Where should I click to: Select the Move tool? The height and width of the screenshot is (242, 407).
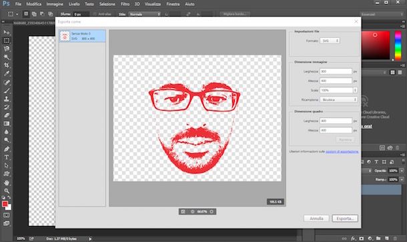click(x=7, y=33)
